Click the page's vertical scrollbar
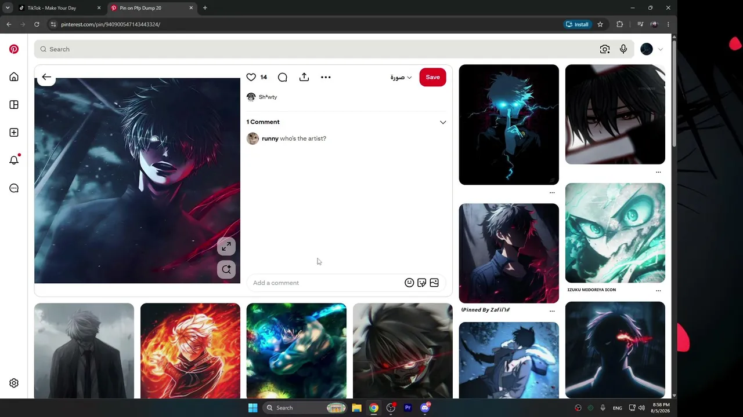Screen dimensions: 743x417 (674, 93)
